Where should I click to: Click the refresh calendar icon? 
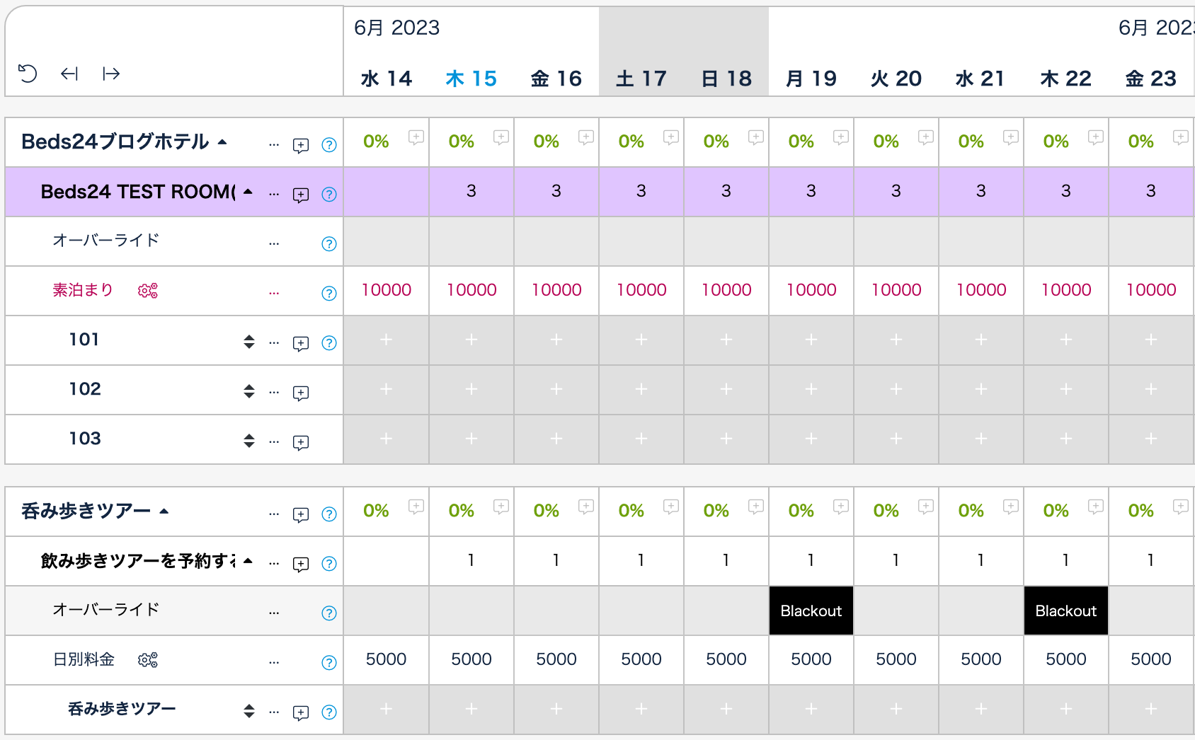click(28, 74)
